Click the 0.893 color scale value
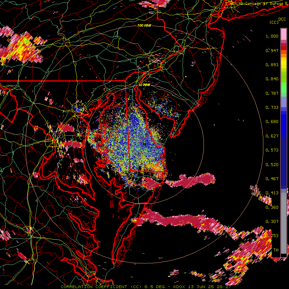The width and height of the screenshot is (289, 289). pos(272,65)
